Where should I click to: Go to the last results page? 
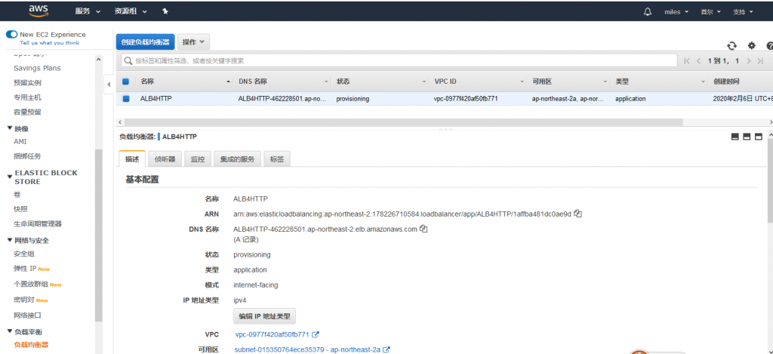[761, 61]
